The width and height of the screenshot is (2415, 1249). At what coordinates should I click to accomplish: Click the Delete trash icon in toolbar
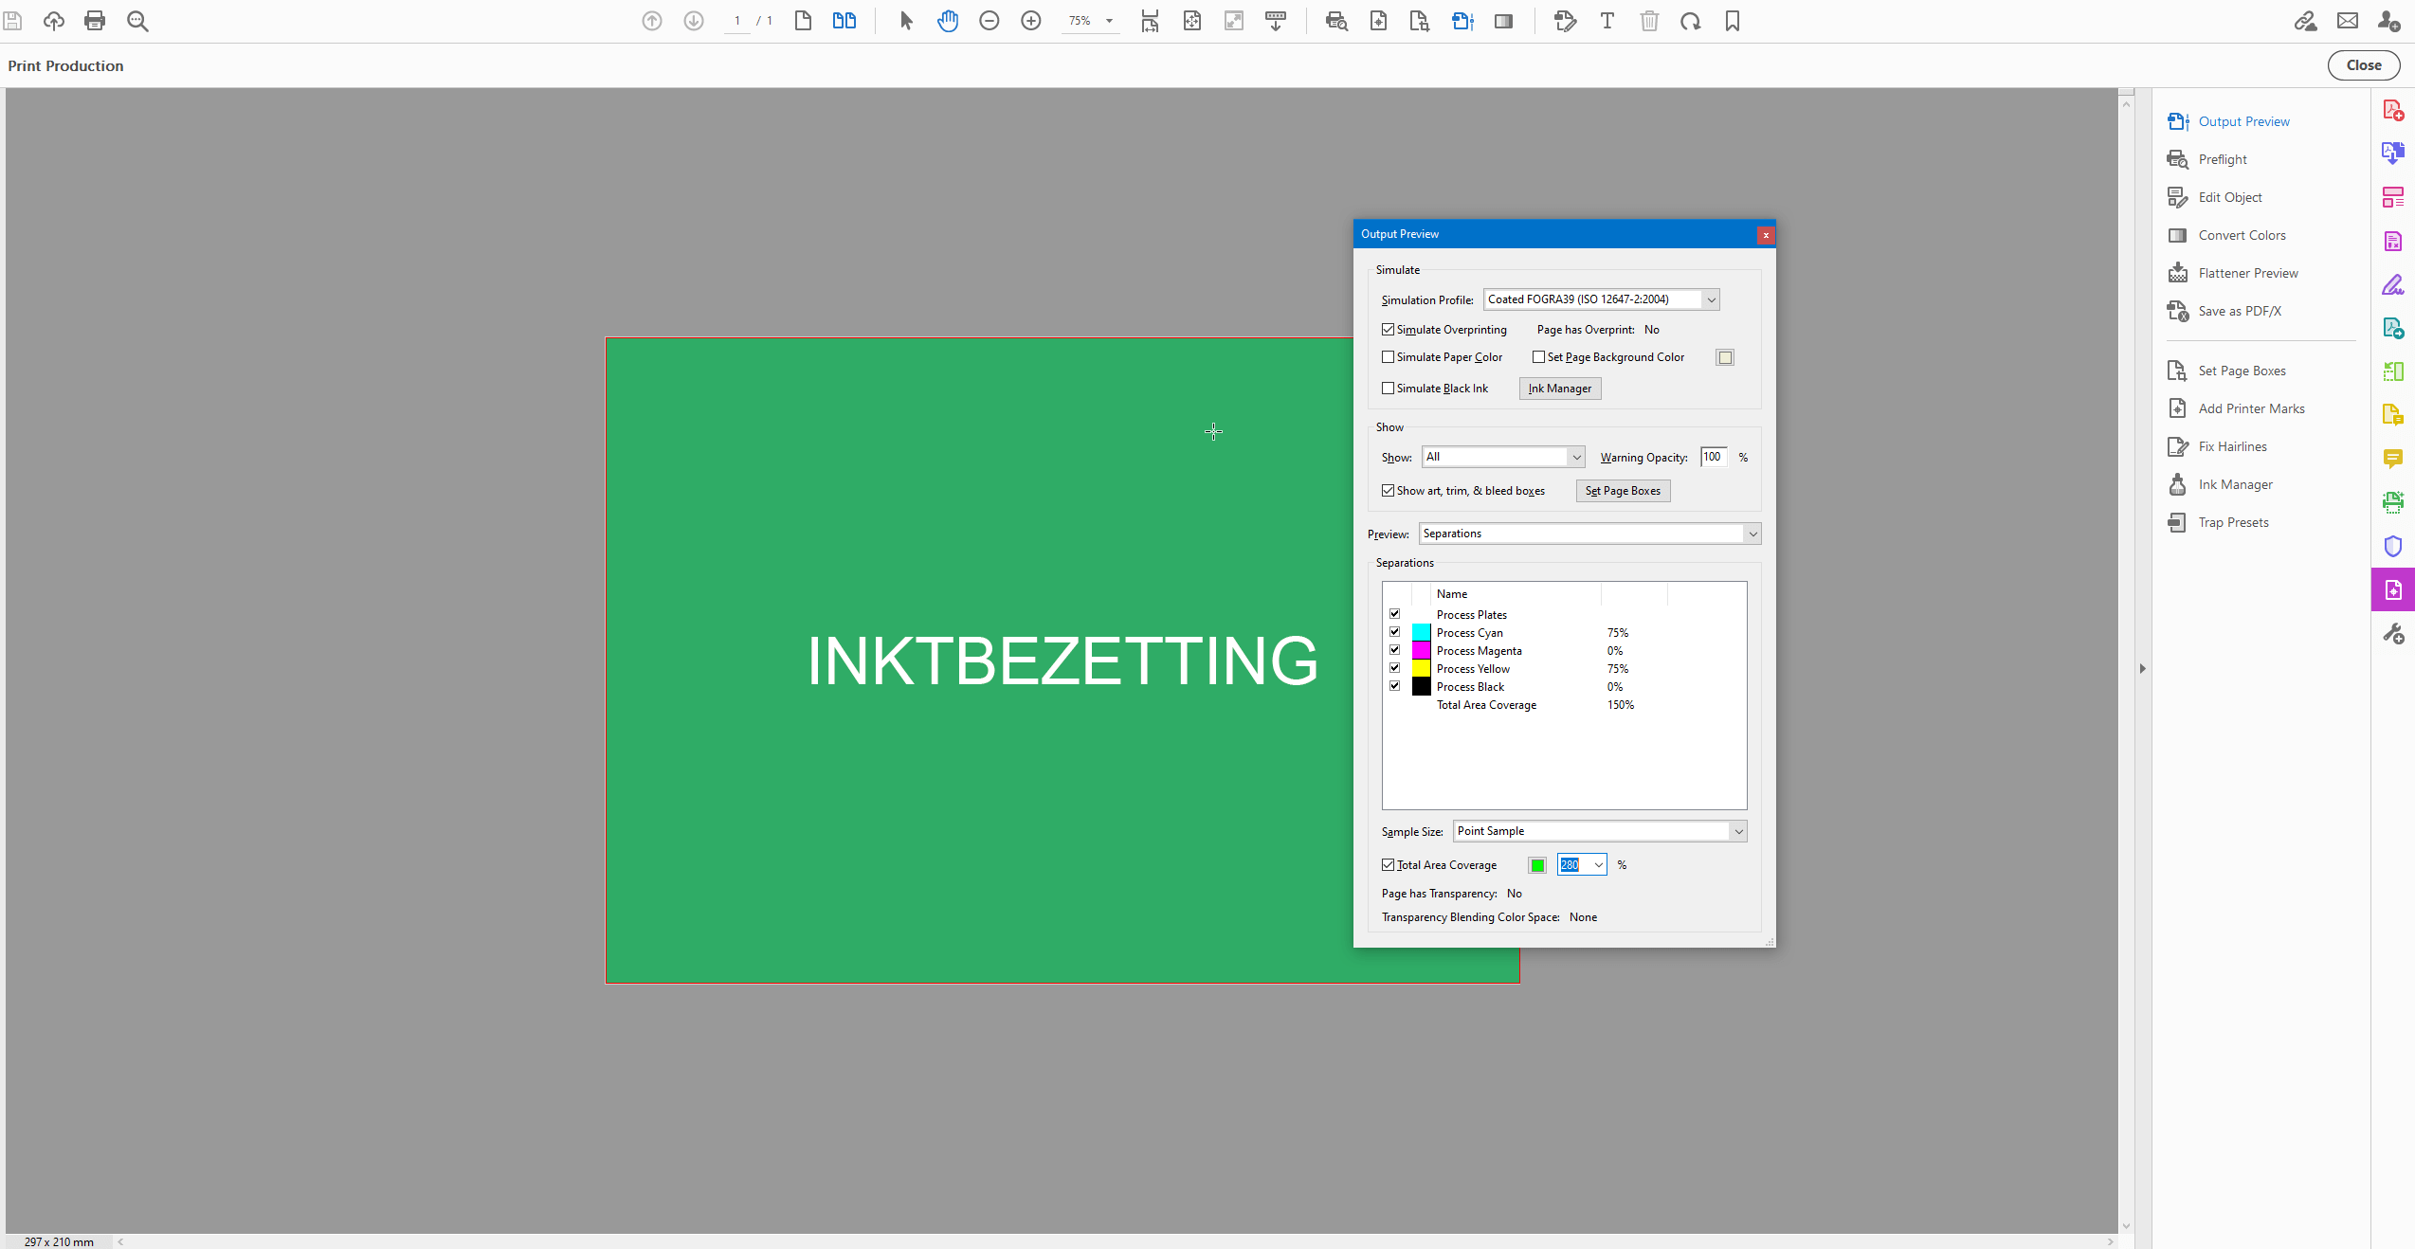click(1649, 21)
